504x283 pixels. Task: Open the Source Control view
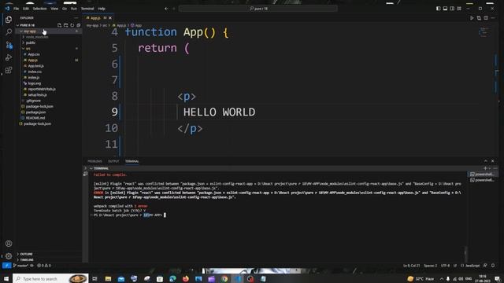pos(9,45)
